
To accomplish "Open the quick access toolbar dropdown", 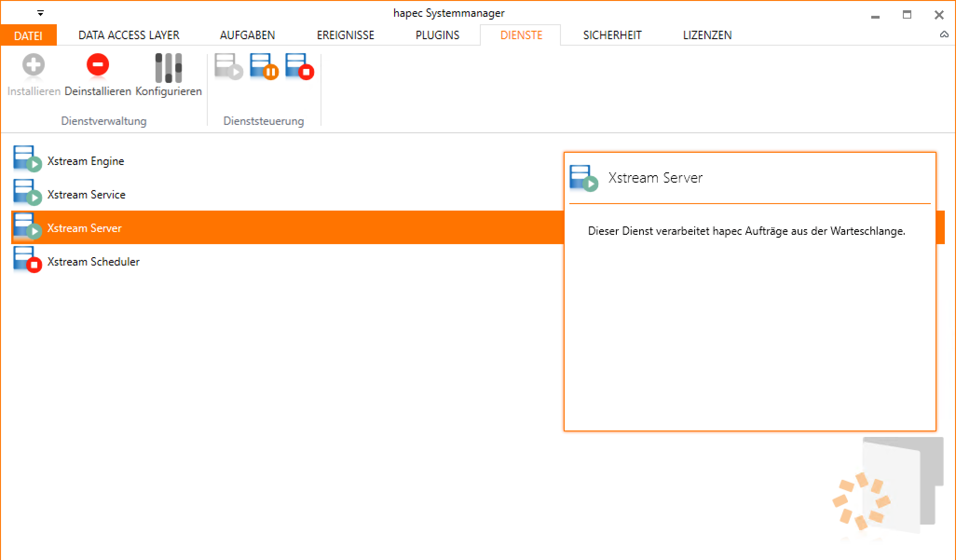I will pos(41,14).
